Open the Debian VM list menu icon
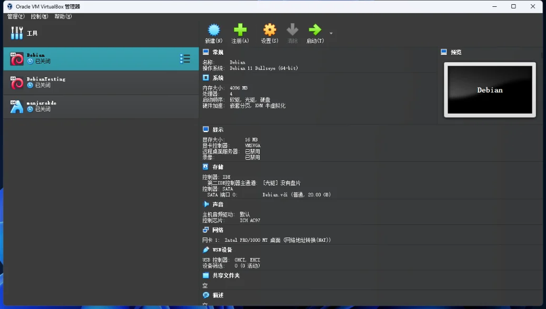Screen dimensions: 546x309 [x=185, y=59]
